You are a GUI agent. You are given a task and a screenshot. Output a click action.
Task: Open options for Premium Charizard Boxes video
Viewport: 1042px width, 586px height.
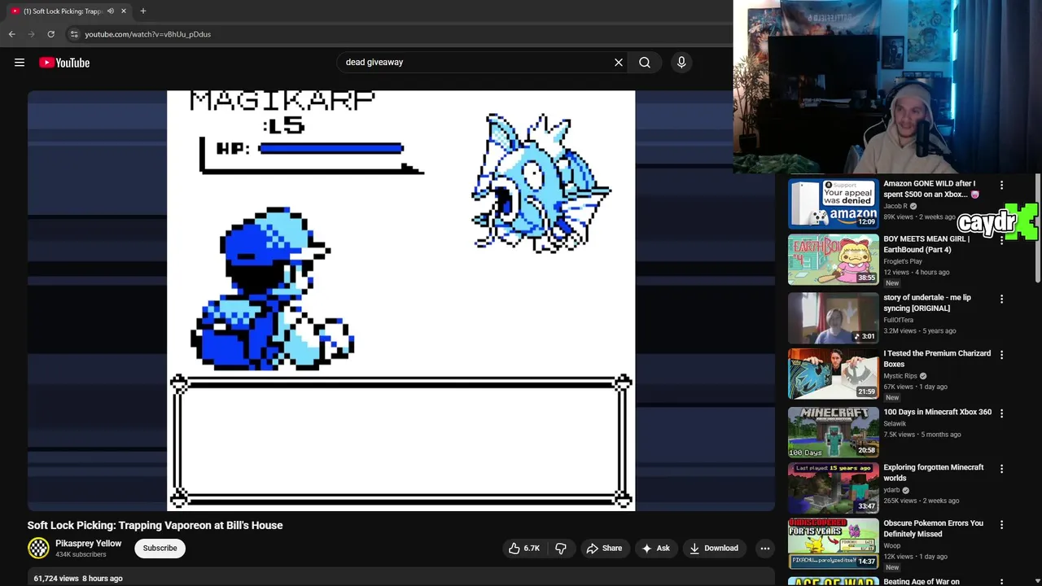coord(1001,355)
